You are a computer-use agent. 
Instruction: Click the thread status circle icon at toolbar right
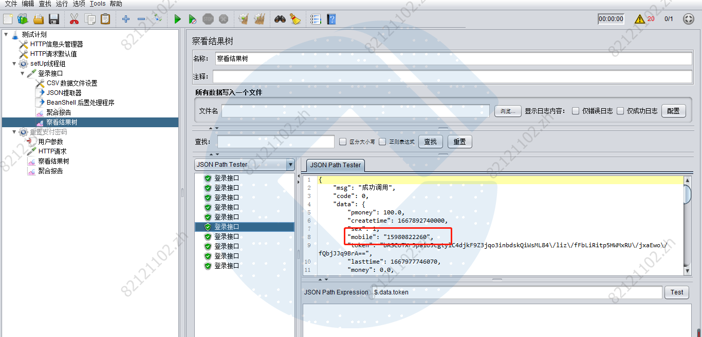689,19
